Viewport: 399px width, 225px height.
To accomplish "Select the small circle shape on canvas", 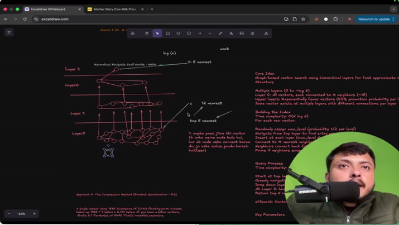I will [108, 153].
